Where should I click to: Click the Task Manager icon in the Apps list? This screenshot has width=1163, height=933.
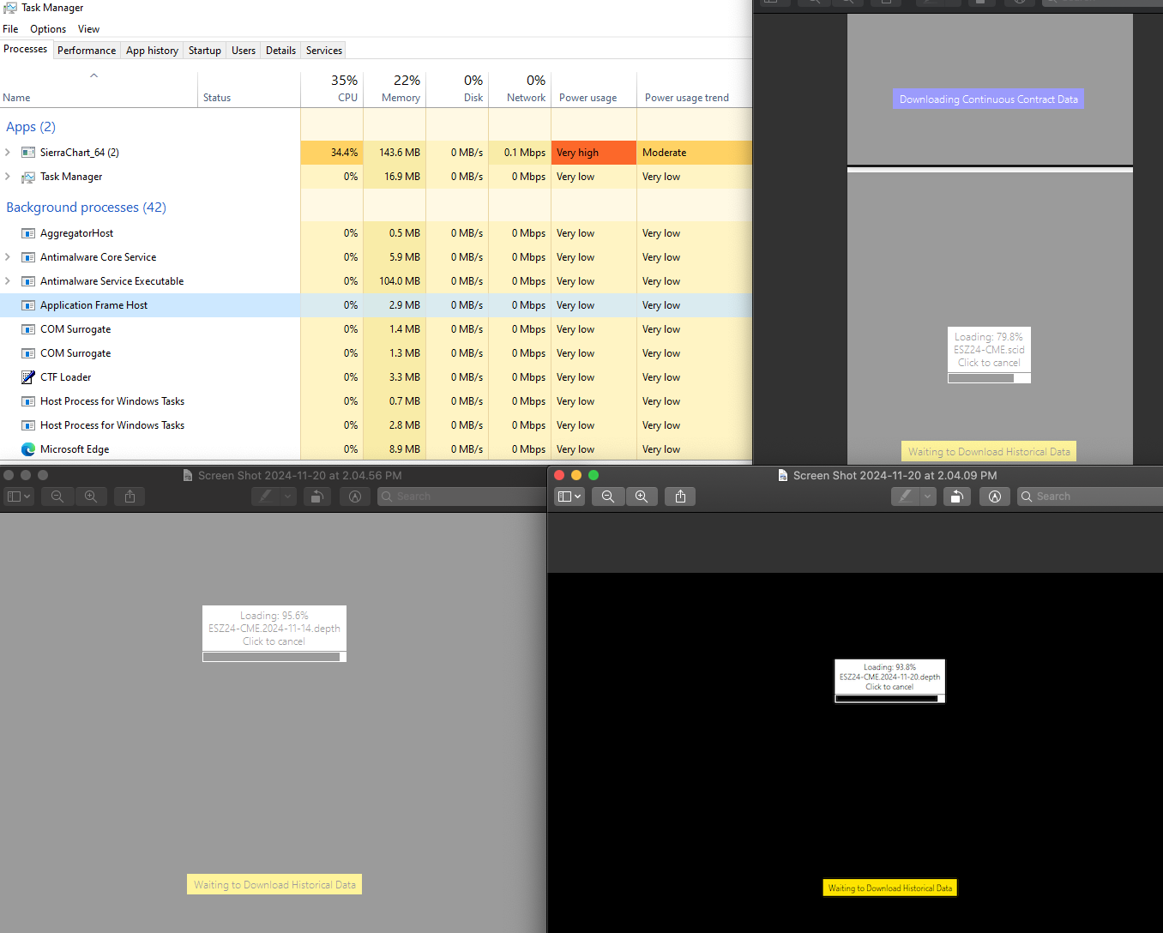point(28,177)
